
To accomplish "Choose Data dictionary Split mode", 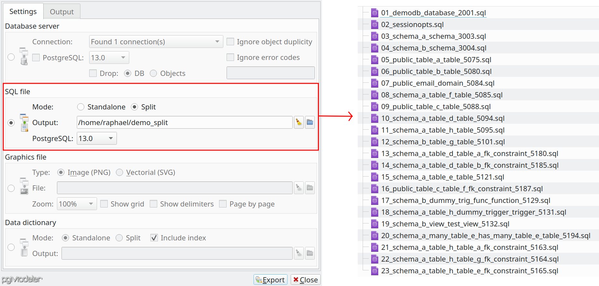I will pos(119,238).
